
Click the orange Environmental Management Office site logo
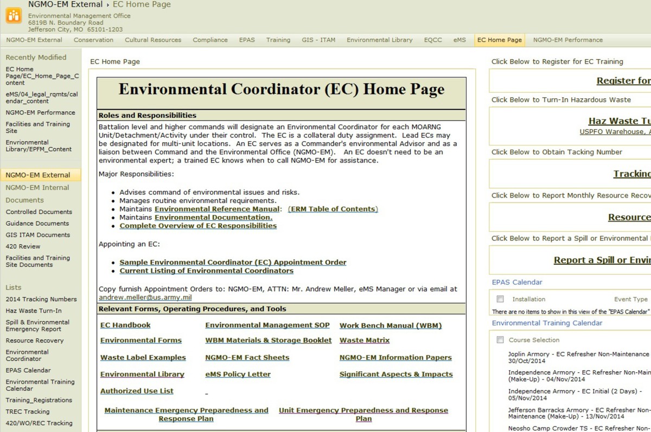[x=14, y=16]
